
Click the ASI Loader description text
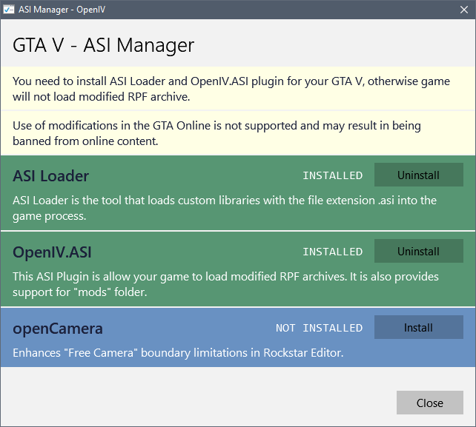[222, 208]
